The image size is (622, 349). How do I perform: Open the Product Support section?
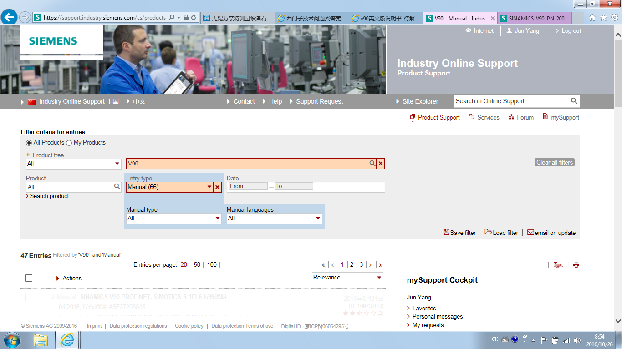pyautogui.click(x=435, y=117)
